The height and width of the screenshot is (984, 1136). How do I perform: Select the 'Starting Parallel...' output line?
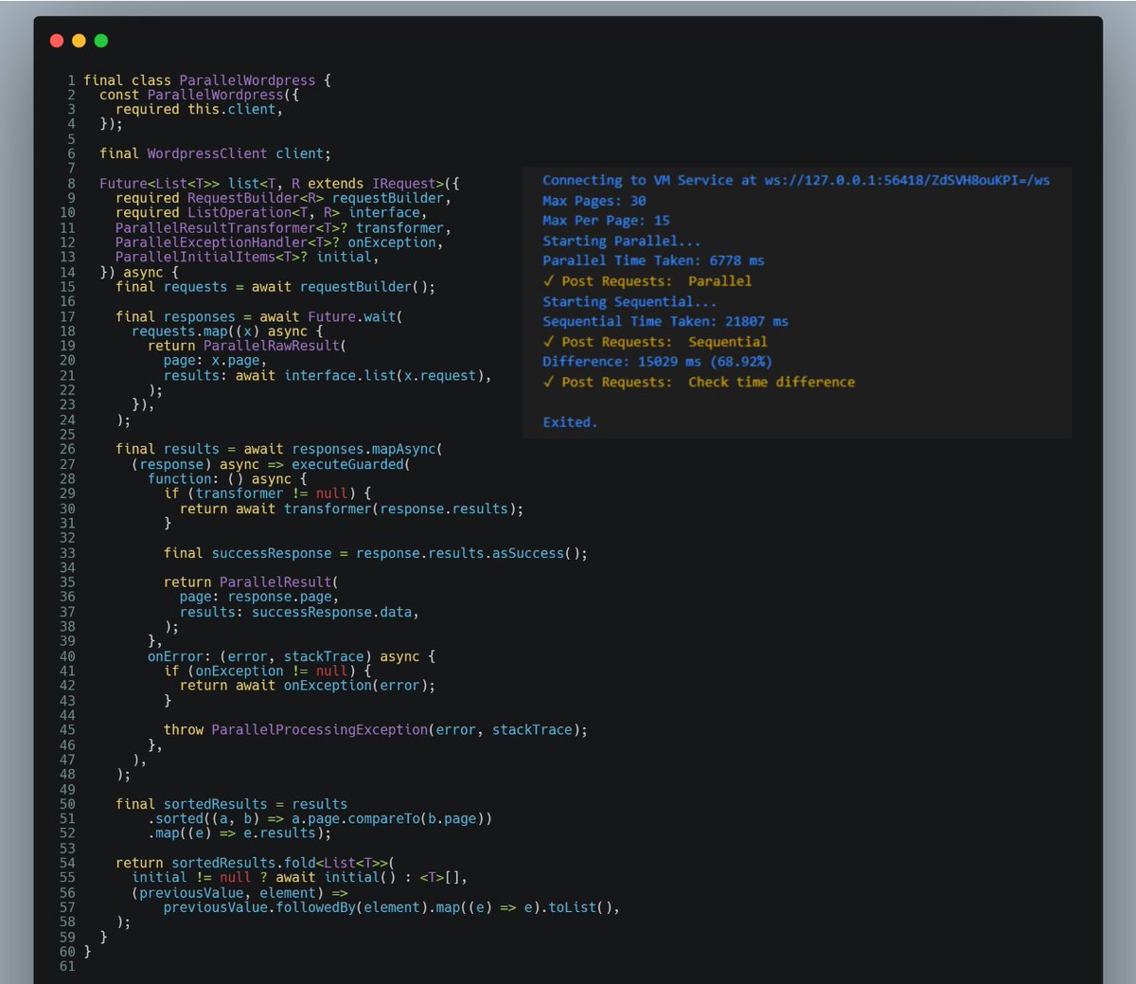tap(622, 241)
